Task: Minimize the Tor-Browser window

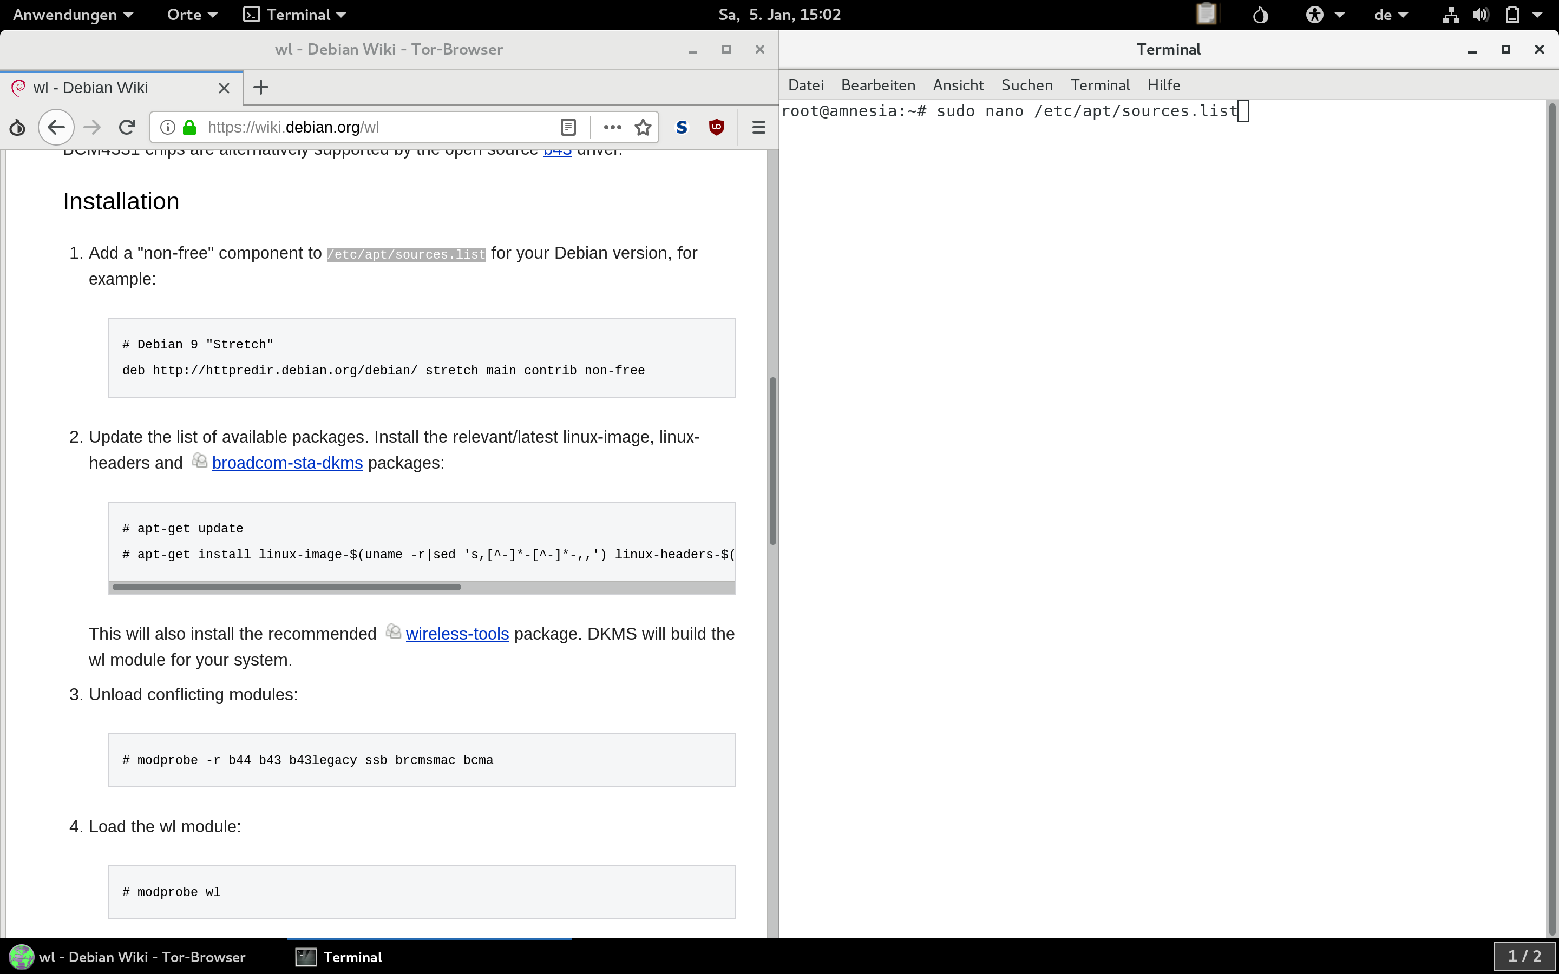Action: (x=692, y=50)
